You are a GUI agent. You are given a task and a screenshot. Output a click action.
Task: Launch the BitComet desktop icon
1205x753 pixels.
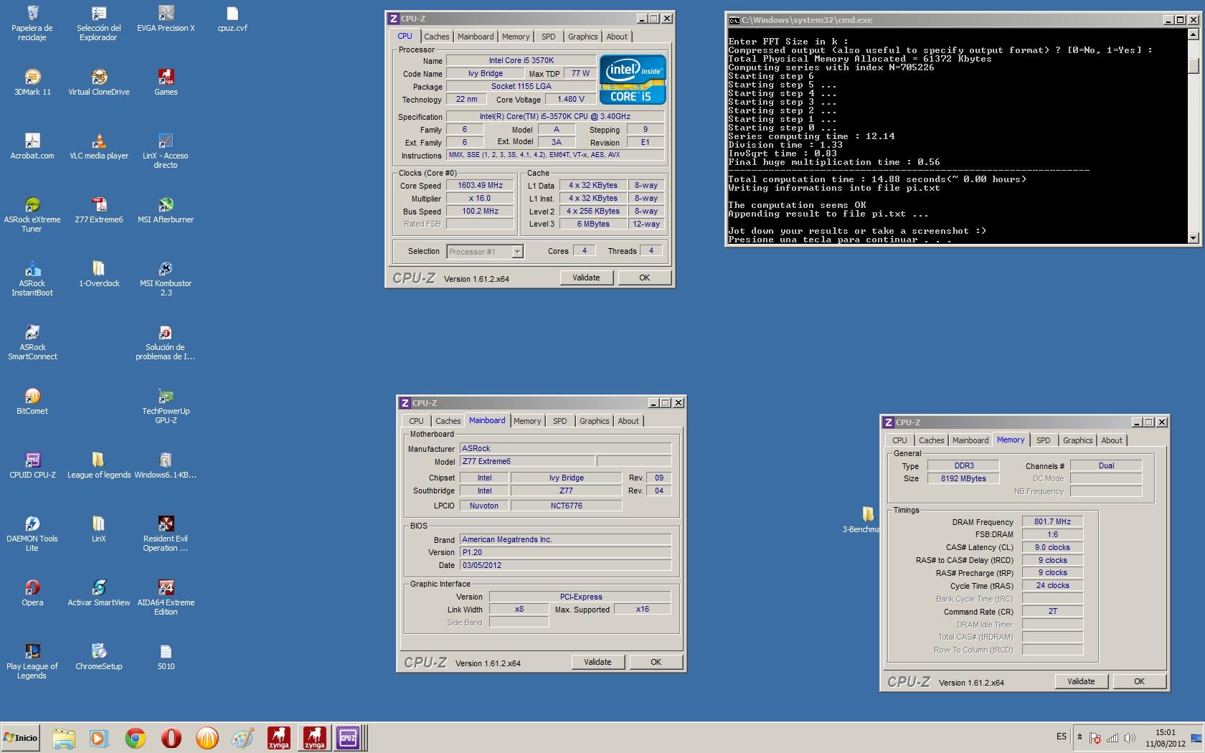pyautogui.click(x=32, y=402)
